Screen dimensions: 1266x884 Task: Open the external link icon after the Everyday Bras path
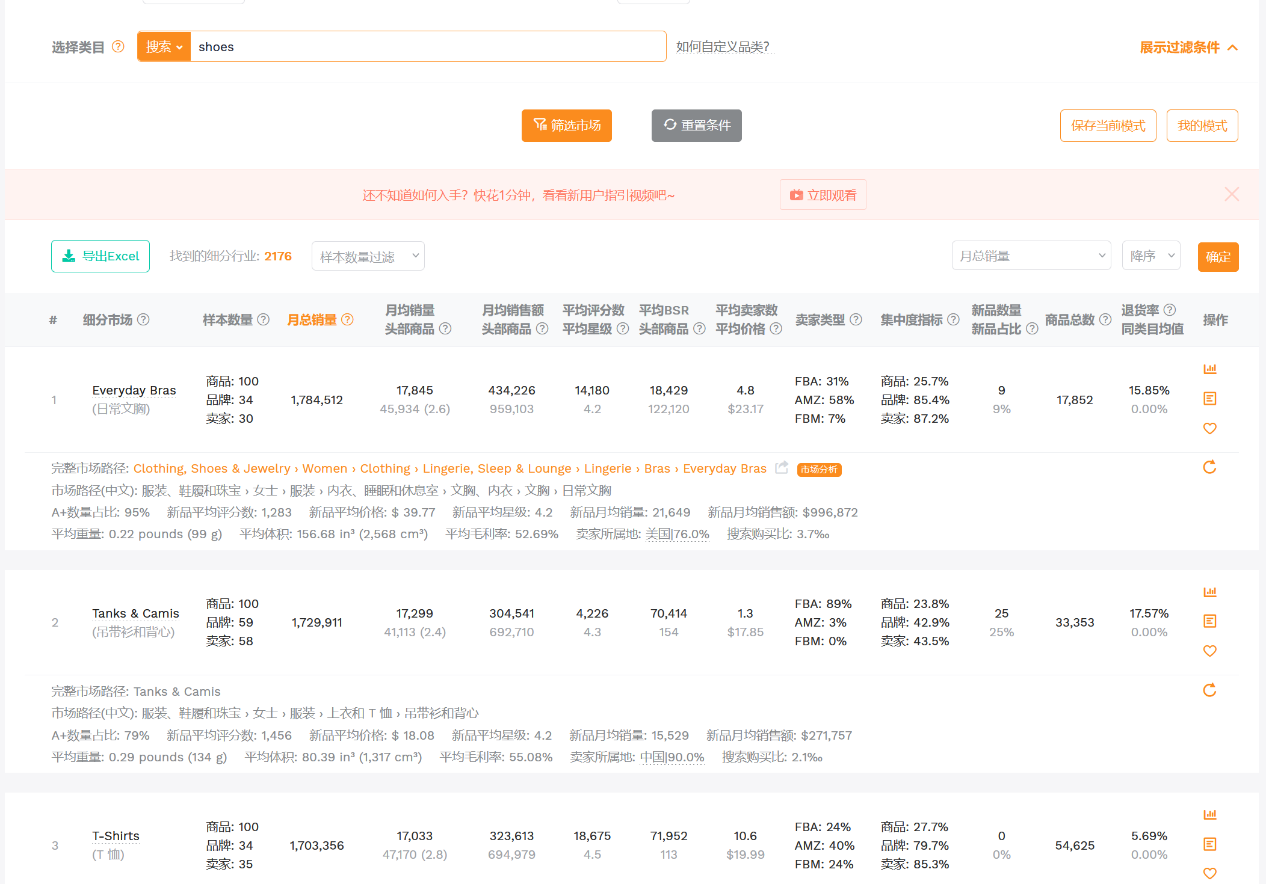coord(782,468)
